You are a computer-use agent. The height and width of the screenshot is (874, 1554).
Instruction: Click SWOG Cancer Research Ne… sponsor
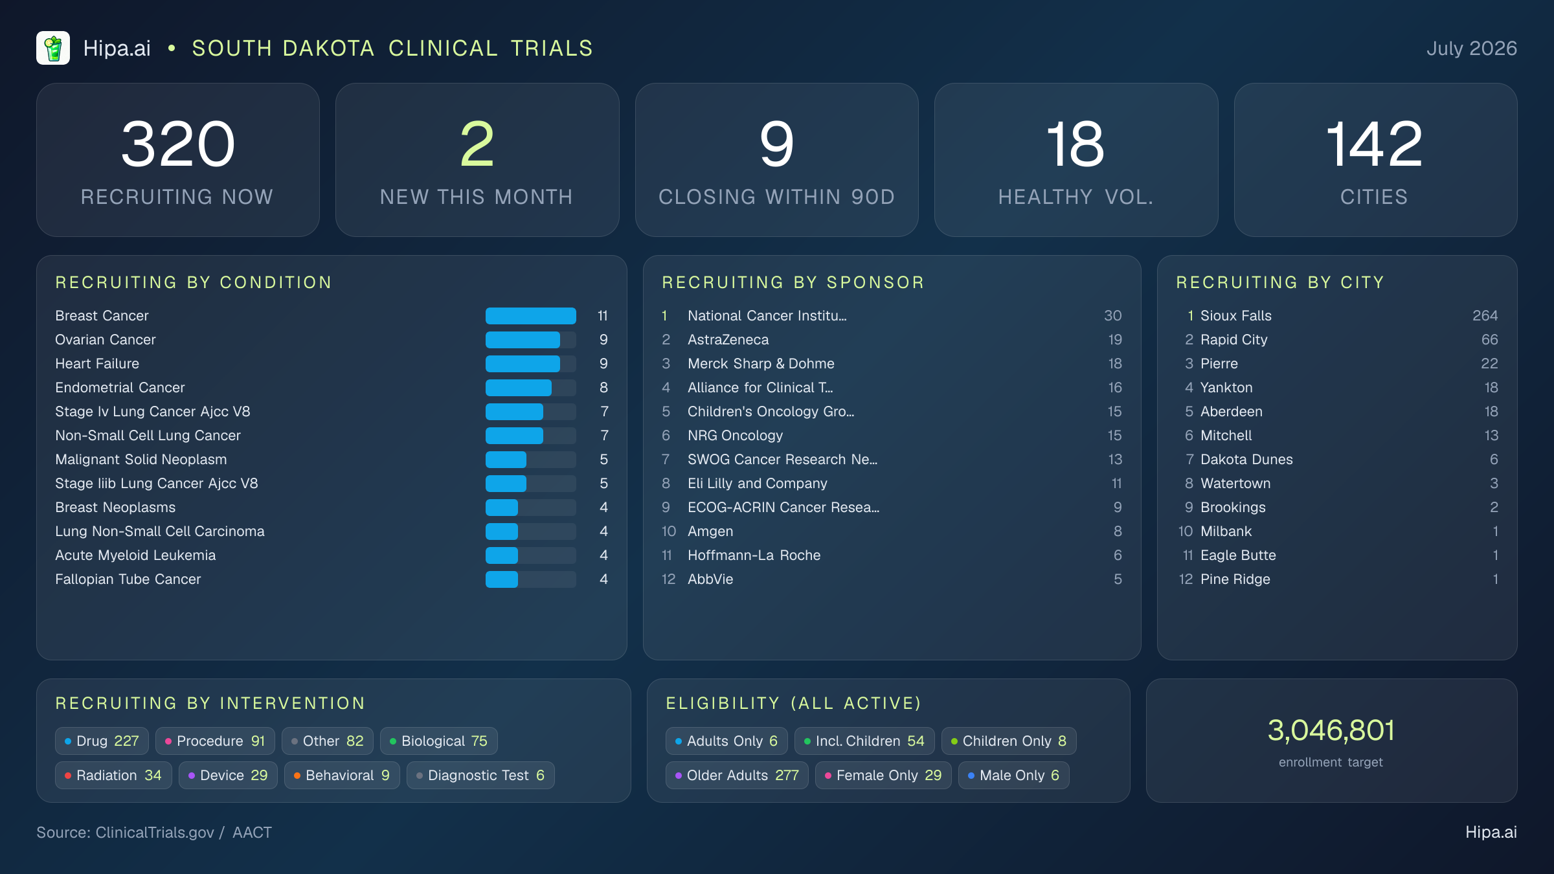click(892, 460)
